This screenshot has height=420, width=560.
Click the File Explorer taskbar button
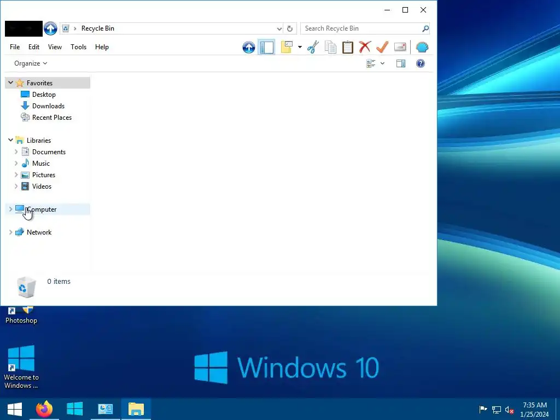click(x=136, y=409)
